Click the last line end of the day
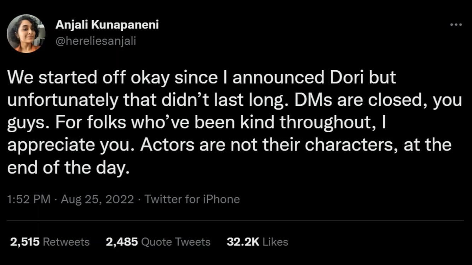The image size is (472, 265). pos(67,168)
